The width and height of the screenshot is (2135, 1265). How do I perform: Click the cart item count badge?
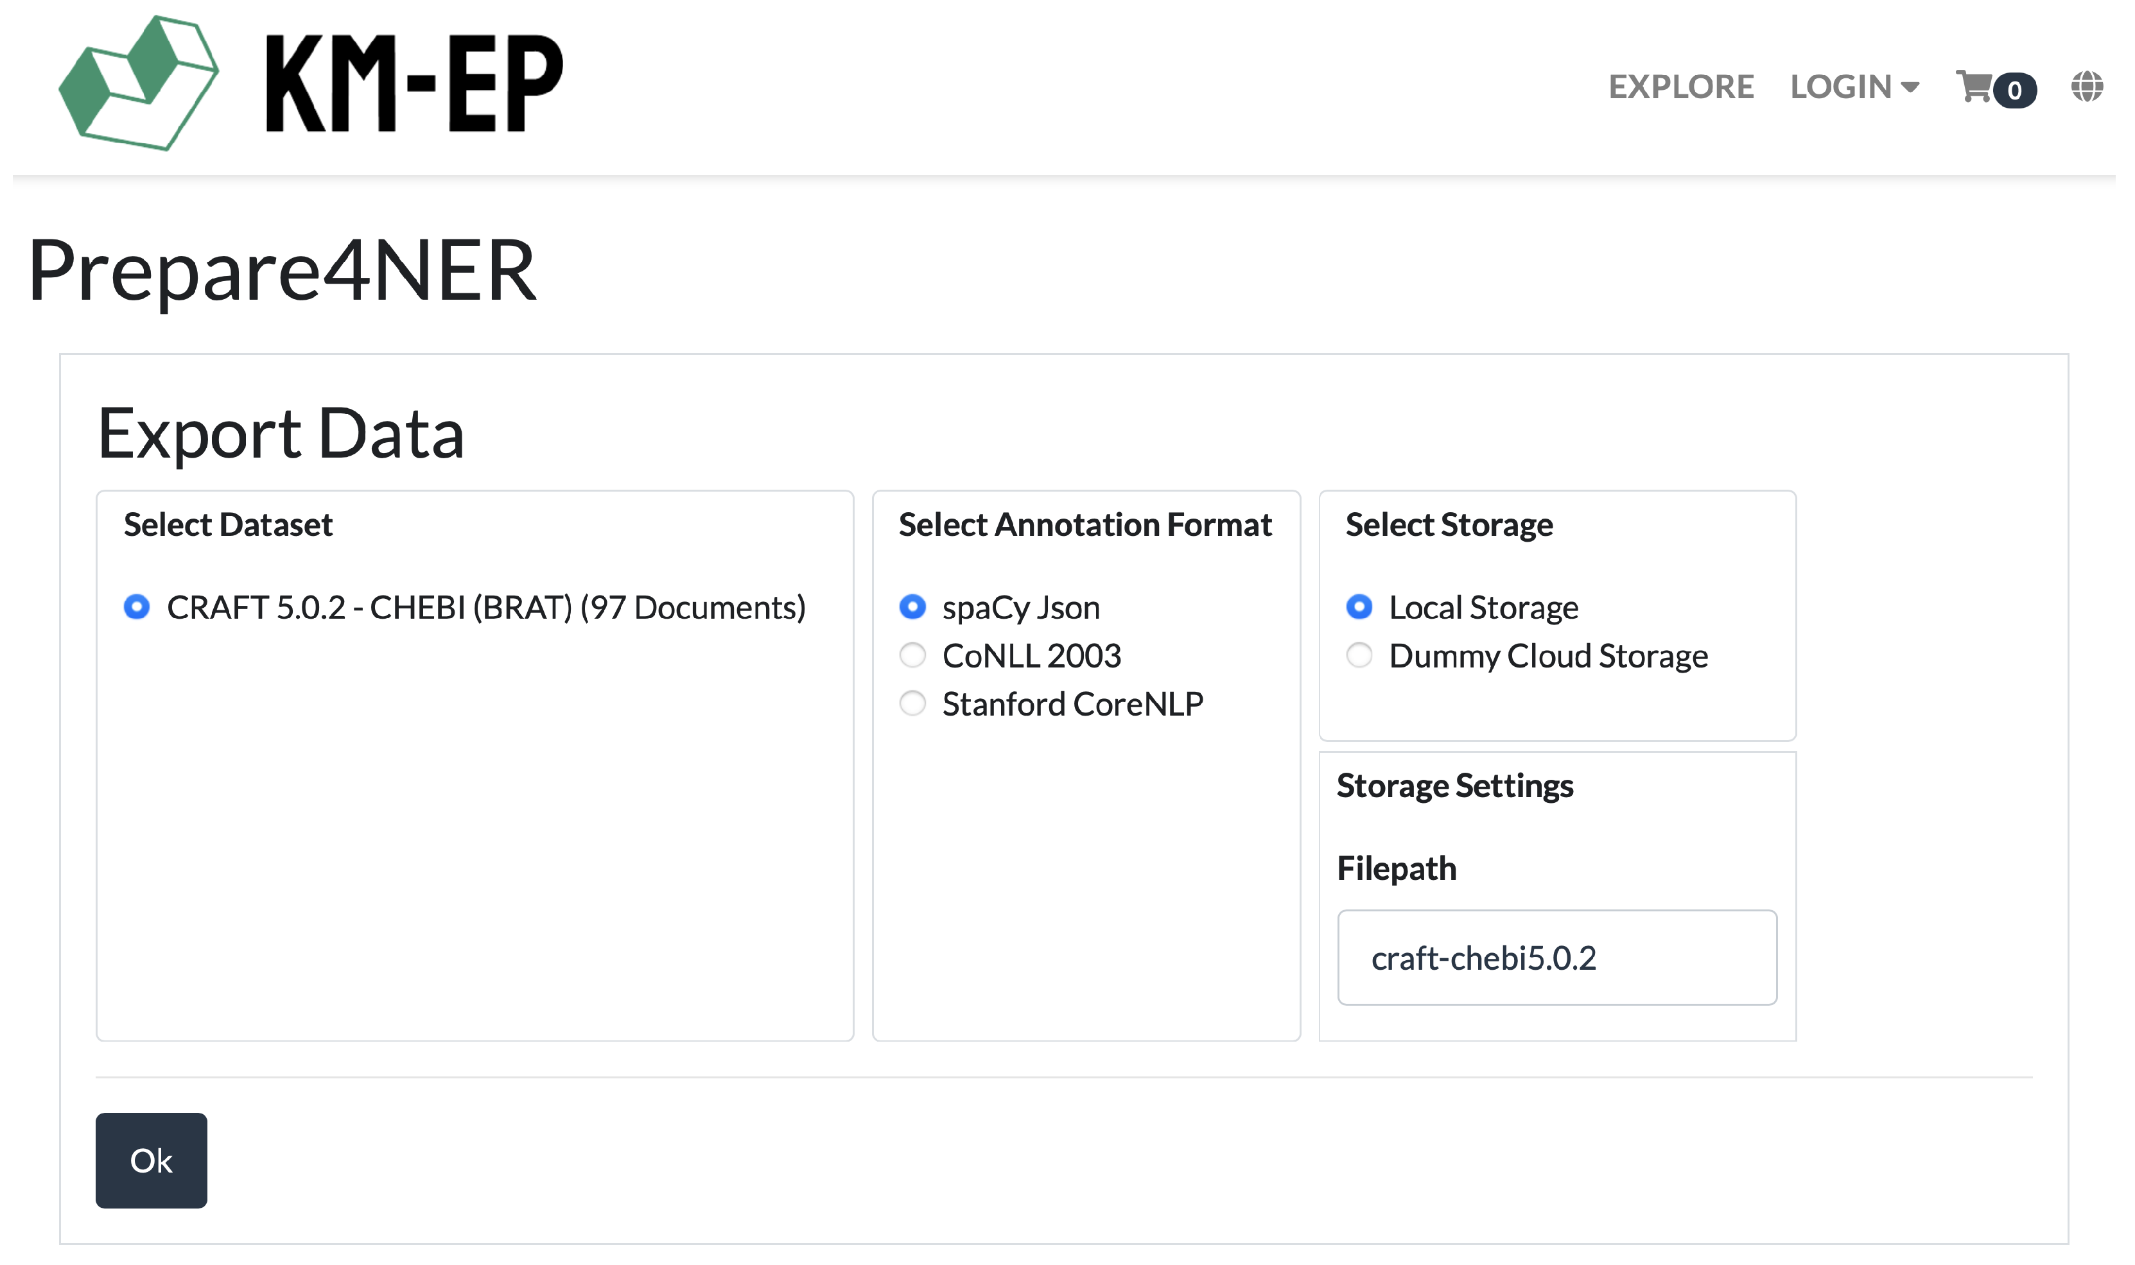click(x=2015, y=90)
